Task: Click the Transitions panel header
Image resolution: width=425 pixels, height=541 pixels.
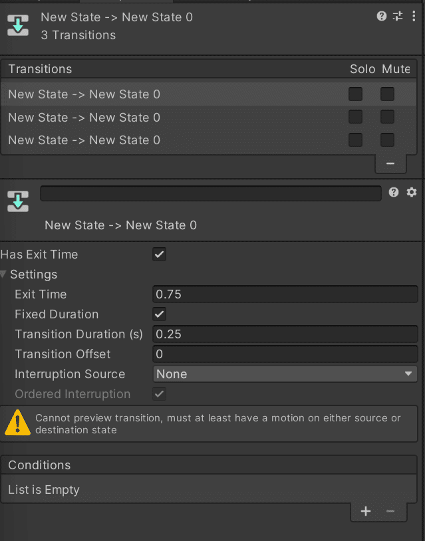Action: click(x=40, y=69)
